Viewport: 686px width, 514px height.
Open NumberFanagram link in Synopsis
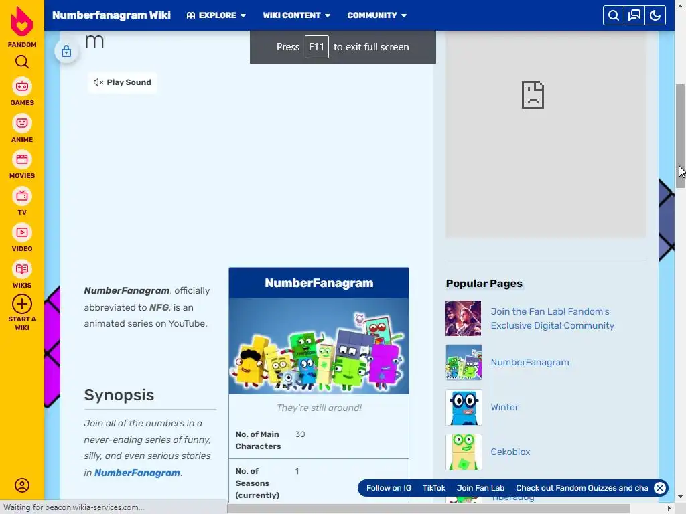[137, 473]
